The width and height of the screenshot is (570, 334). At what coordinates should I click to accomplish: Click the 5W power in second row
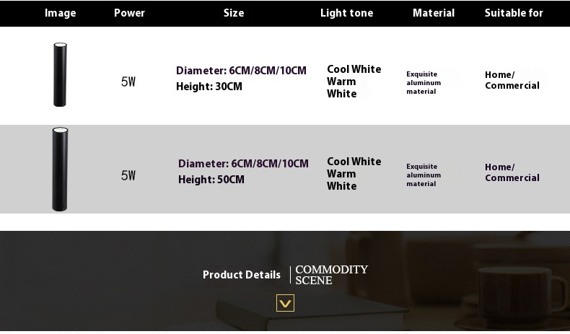(128, 175)
